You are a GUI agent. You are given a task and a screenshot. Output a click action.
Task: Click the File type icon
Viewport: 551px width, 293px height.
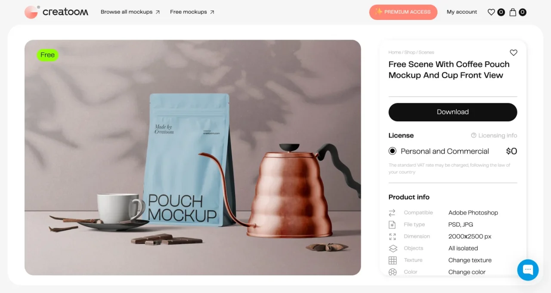(x=392, y=225)
